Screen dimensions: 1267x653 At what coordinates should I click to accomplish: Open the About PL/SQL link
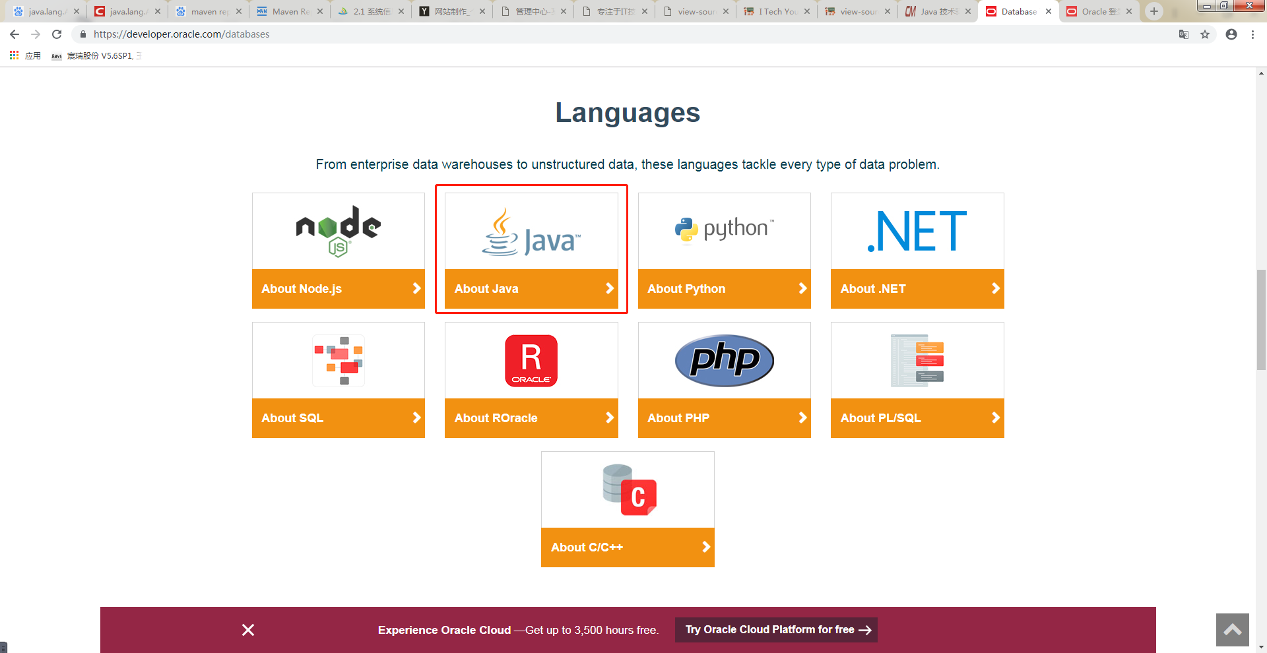(x=917, y=418)
